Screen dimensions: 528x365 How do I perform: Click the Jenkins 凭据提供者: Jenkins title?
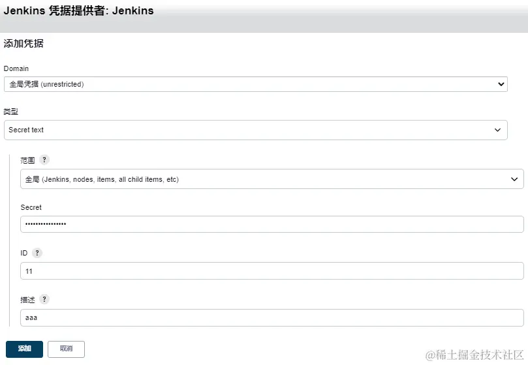(x=78, y=11)
